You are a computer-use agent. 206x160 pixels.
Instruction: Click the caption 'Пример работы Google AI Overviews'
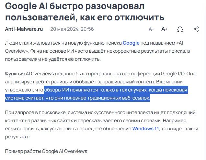point(46,151)
